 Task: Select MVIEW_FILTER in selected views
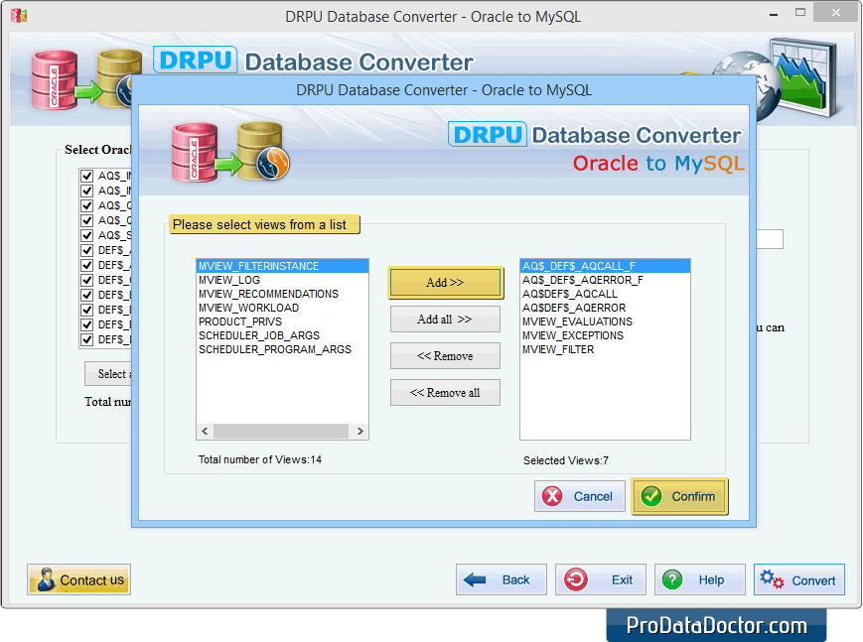click(605, 349)
